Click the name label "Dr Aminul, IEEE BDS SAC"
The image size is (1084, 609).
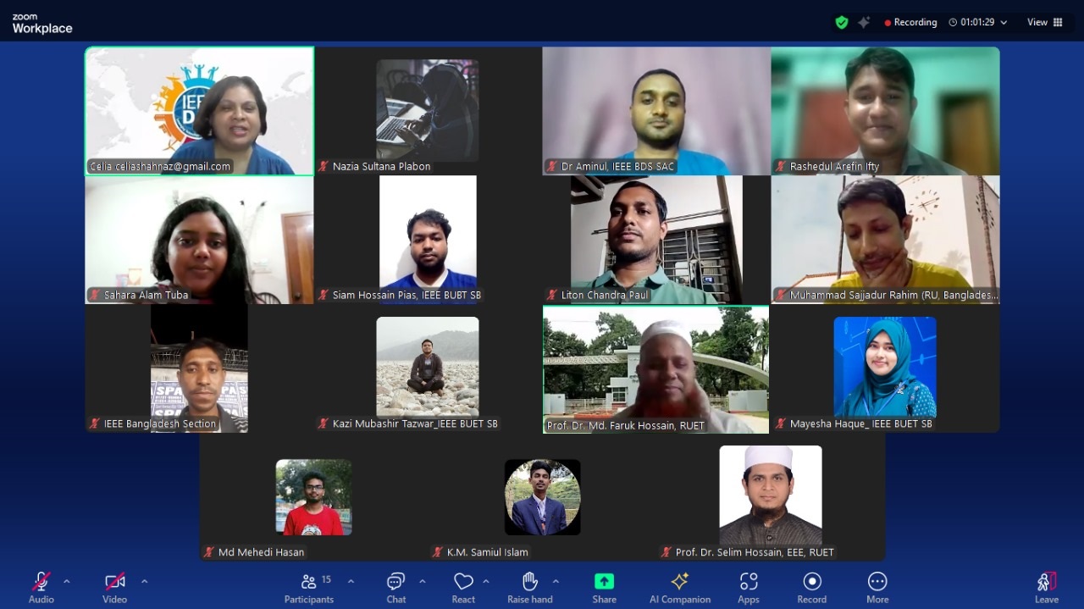pyautogui.click(x=617, y=167)
